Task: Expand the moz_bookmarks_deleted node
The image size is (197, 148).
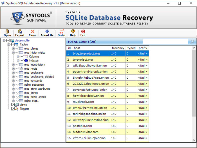Action: point(13,77)
